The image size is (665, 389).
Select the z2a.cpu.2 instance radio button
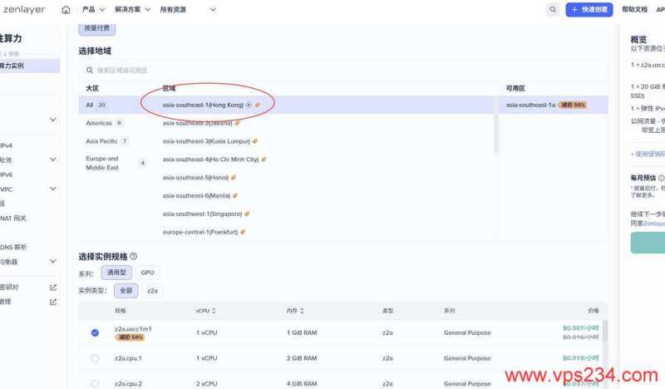[95, 383]
